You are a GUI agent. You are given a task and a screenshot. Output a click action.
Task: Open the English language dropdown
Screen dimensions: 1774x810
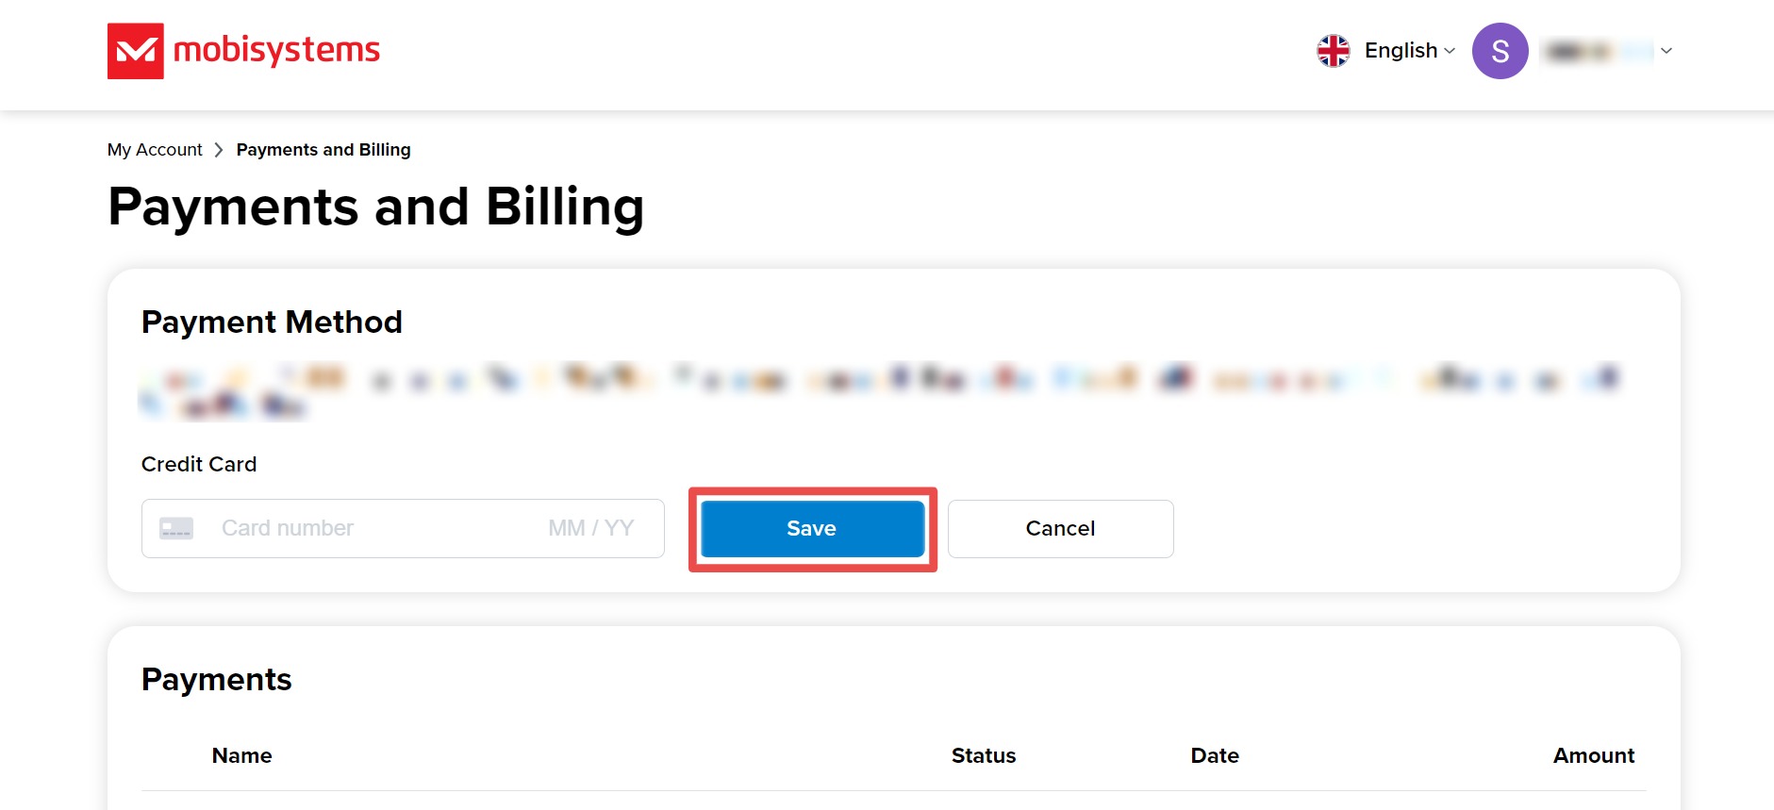click(x=1409, y=51)
